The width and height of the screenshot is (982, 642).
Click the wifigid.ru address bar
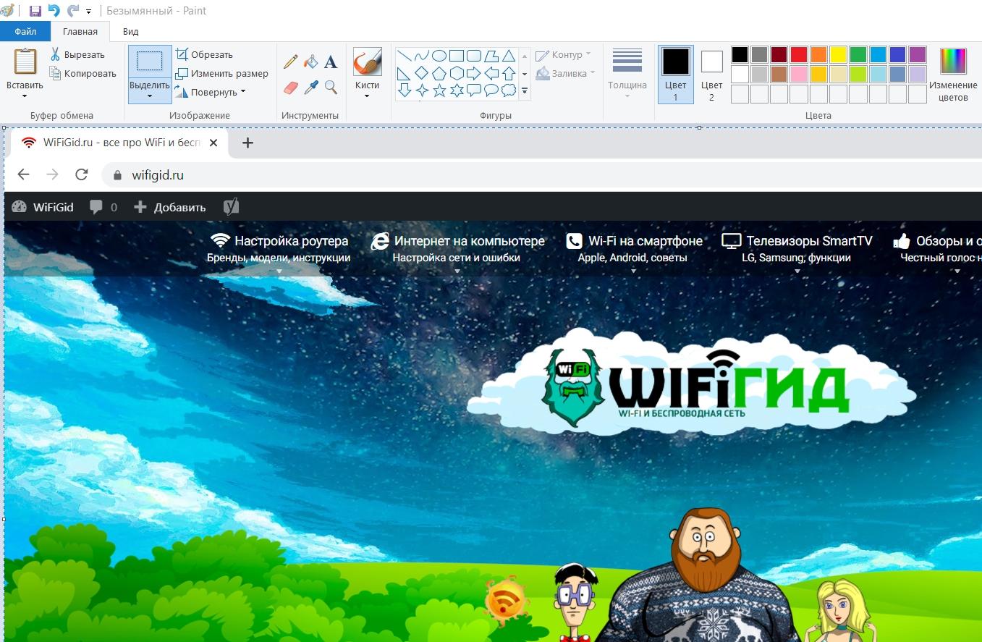[x=543, y=174]
